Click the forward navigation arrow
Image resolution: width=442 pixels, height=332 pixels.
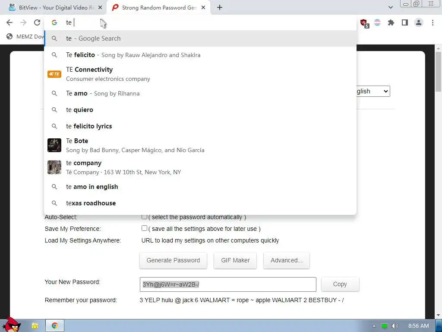pos(23,22)
